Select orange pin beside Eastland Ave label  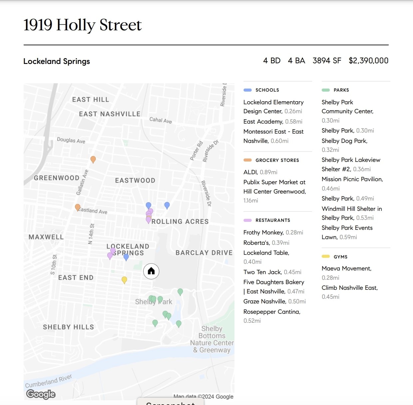[x=78, y=207]
